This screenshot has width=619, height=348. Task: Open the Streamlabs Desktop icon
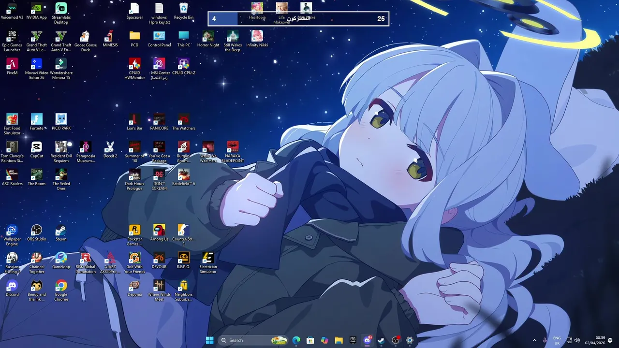pyautogui.click(x=61, y=14)
